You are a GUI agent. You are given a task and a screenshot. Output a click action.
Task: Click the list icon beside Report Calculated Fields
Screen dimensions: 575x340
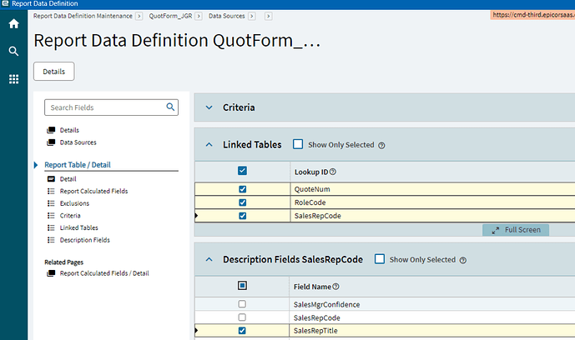pyautogui.click(x=51, y=191)
